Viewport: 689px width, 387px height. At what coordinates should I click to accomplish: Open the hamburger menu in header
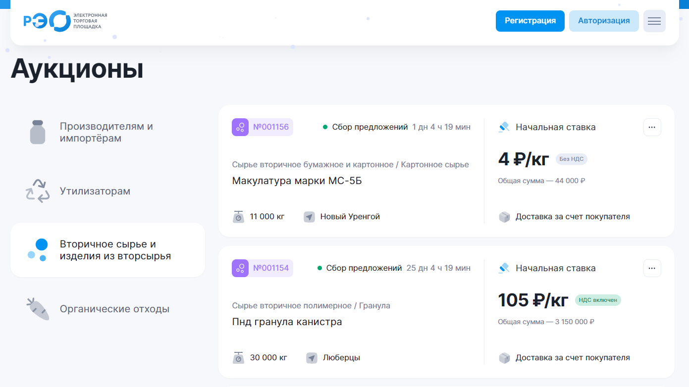654,21
